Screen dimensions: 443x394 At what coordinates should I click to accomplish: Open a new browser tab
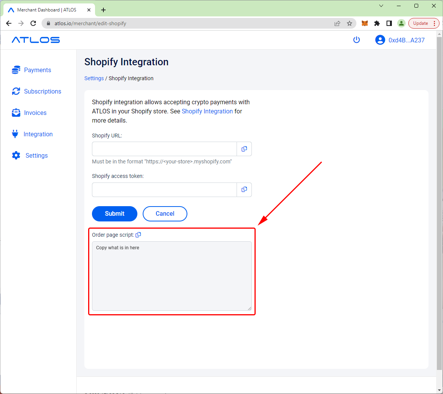(x=103, y=10)
